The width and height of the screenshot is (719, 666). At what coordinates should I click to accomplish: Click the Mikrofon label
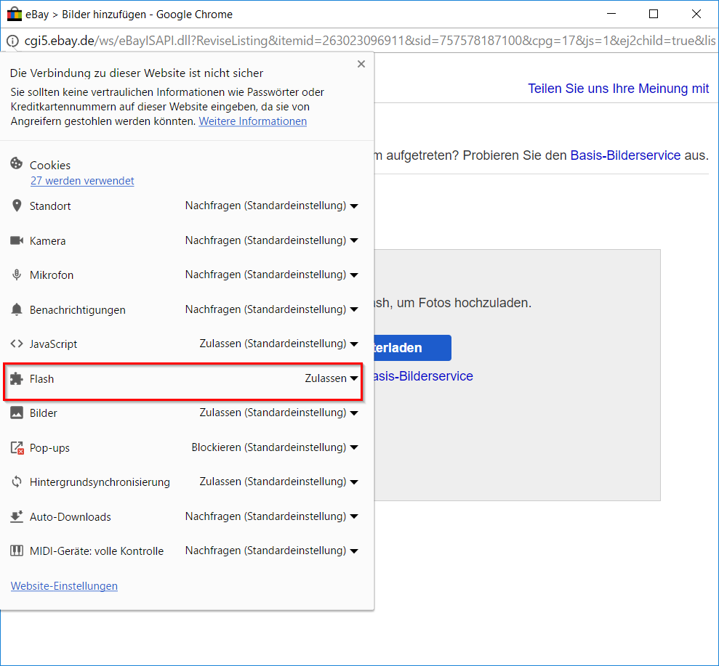(x=52, y=275)
